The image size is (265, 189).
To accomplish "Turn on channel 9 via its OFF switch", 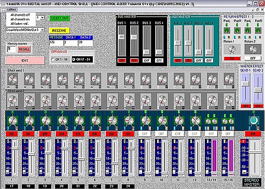I will (x=145, y=134).
